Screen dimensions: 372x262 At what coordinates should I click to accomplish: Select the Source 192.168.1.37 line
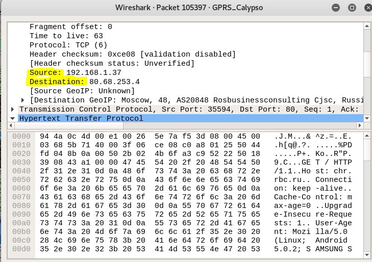pos(76,72)
